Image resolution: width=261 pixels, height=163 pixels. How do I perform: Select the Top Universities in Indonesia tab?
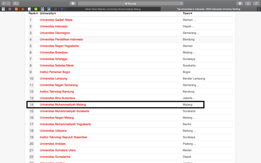pyautogui.click(x=209, y=9)
